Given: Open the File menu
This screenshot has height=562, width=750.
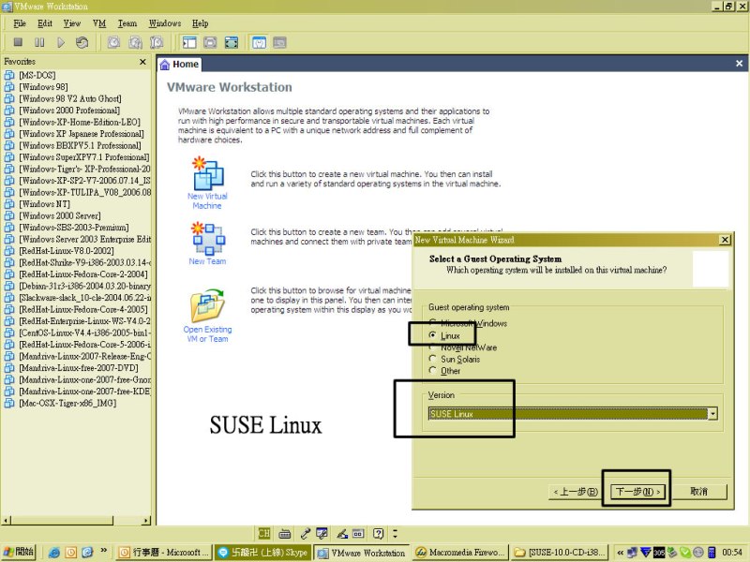Looking at the screenshot, I should click(20, 23).
